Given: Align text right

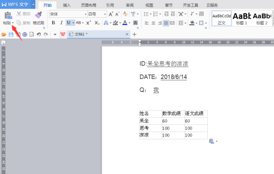Looking at the screenshot, I should [160, 23].
